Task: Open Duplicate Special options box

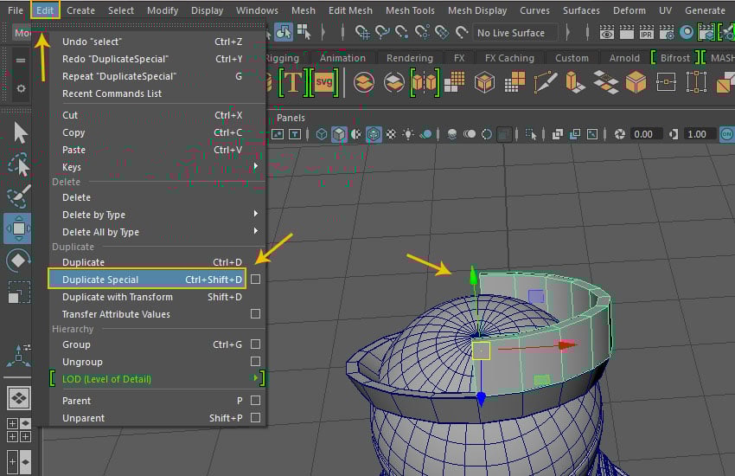Action: pyautogui.click(x=255, y=280)
